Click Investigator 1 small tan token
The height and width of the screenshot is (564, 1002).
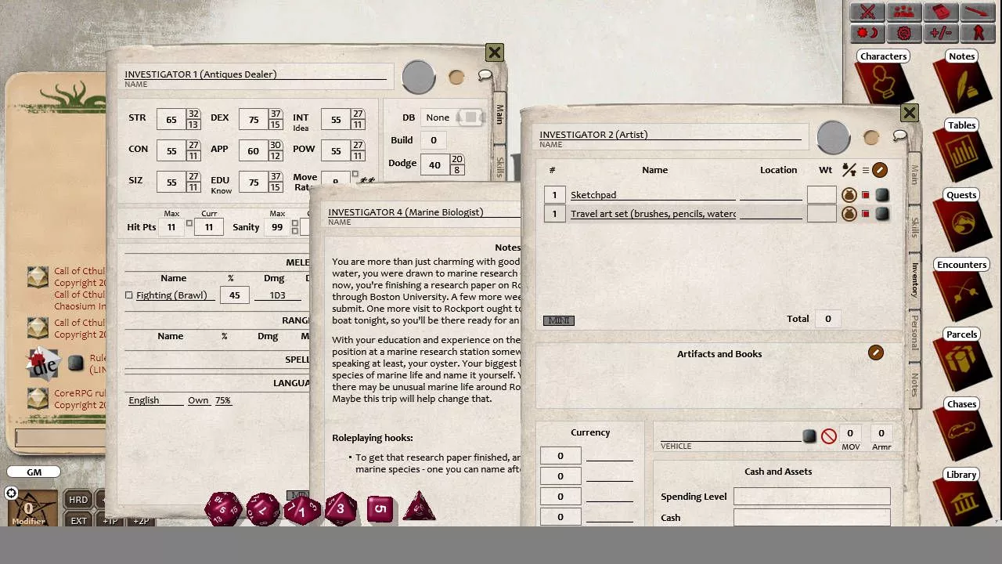click(x=456, y=77)
